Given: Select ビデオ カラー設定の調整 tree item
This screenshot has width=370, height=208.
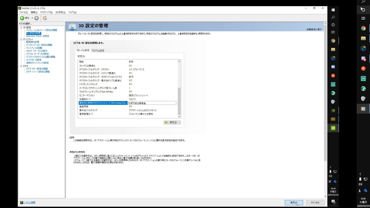Looking at the screenshot, I should pyautogui.click(x=37, y=69).
